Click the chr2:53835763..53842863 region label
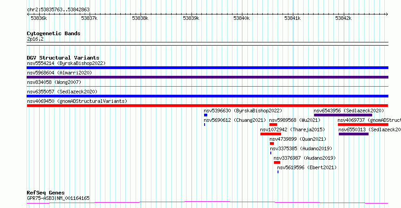The image size is (401, 208). coord(58,10)
